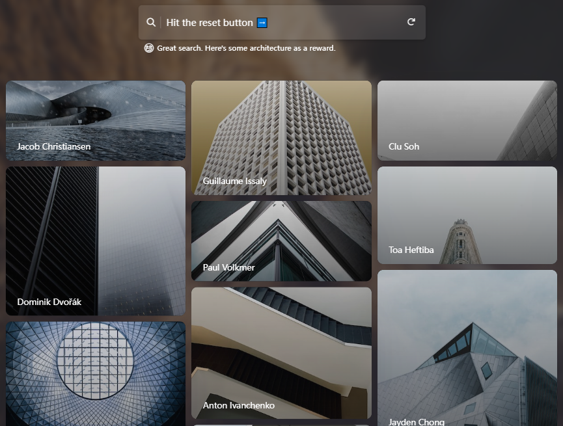Click the 'Paul Volkmer' name label

pos(228,267)
